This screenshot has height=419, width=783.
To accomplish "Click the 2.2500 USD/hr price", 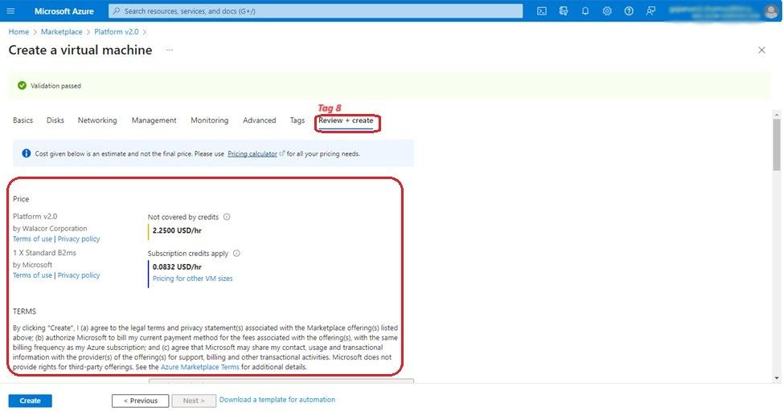I will pyautogui.click(x=177, y=230).
